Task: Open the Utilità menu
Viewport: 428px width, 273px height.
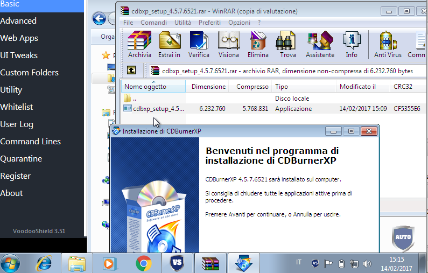Action: click(x=183, y=23)
